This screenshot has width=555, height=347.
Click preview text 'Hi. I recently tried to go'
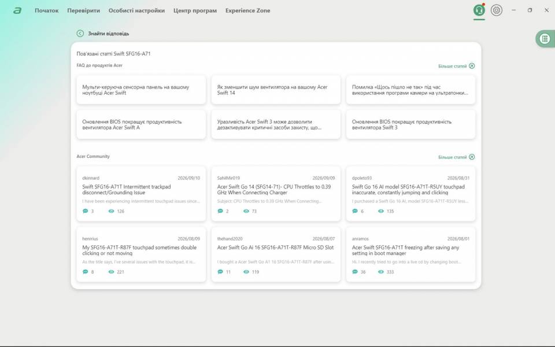406,262
